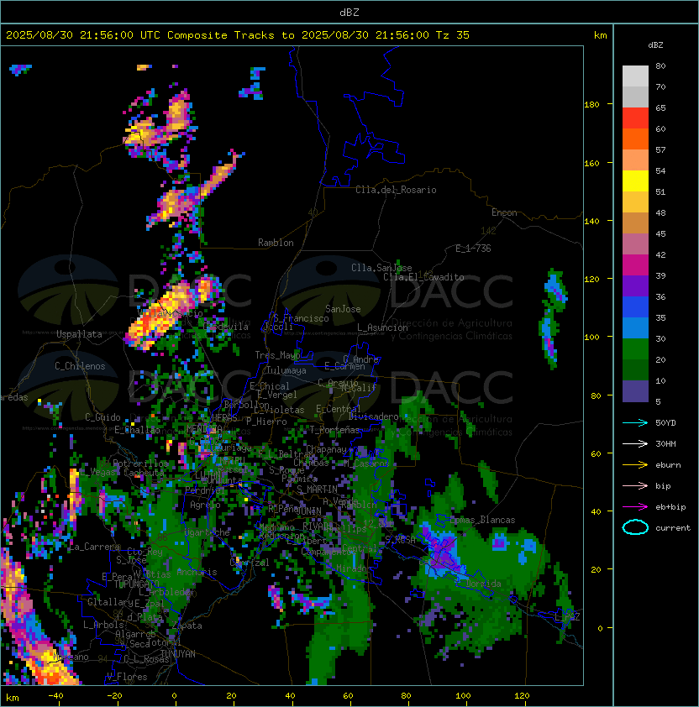
Task: Click the 'P_Hierro' map label
Action: pyautogui.click(x=266, y=422)
